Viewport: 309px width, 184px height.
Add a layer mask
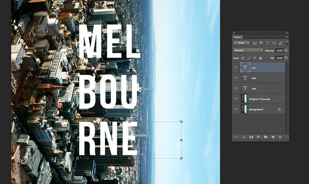(251, 137)
